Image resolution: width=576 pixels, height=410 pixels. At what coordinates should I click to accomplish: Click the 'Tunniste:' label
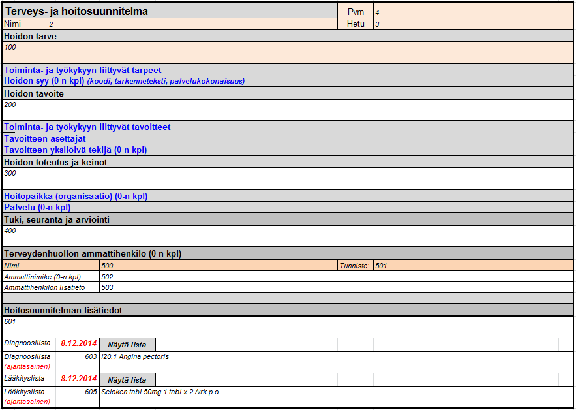(354, 266)
